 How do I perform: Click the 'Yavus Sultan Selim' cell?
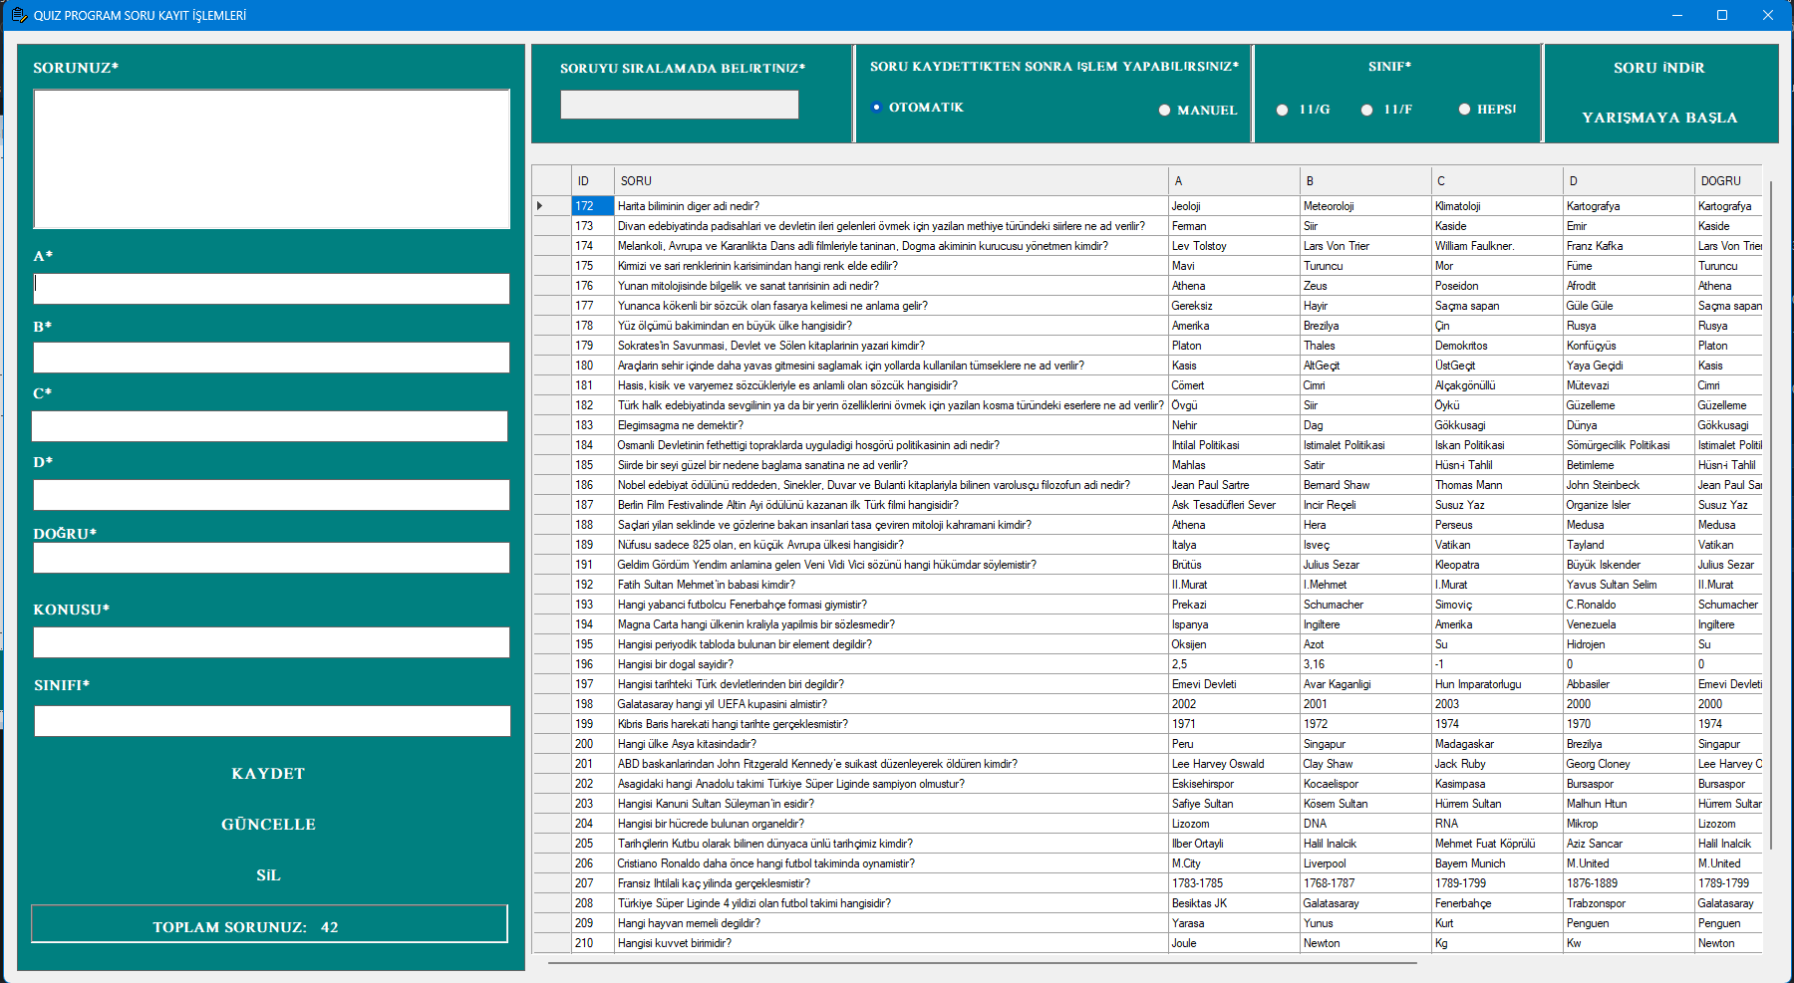[x=1629, y=585]
